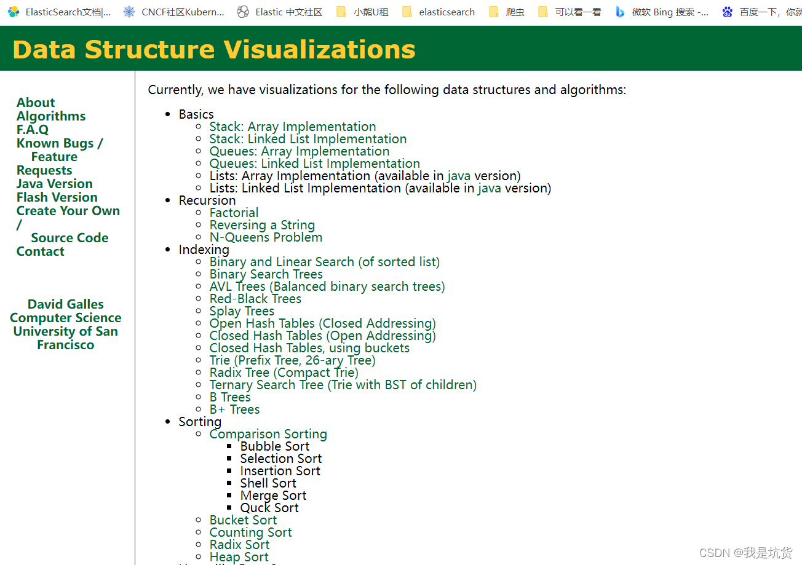
Task: Go to the F.A.Q sidebar page
Action: pyautogui.click(x=33, y=130)
